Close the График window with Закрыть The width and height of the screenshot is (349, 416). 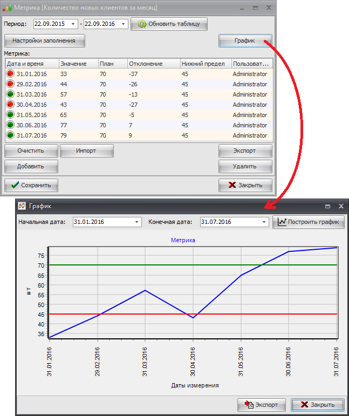(317, 405)
